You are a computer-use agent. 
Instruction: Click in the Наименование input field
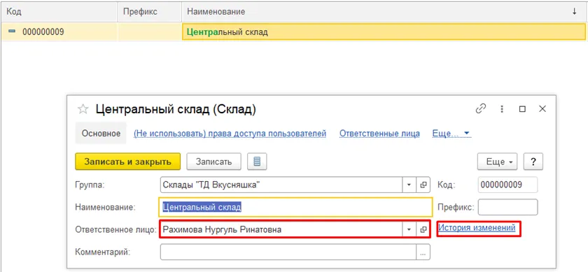[x=295, y=207]
